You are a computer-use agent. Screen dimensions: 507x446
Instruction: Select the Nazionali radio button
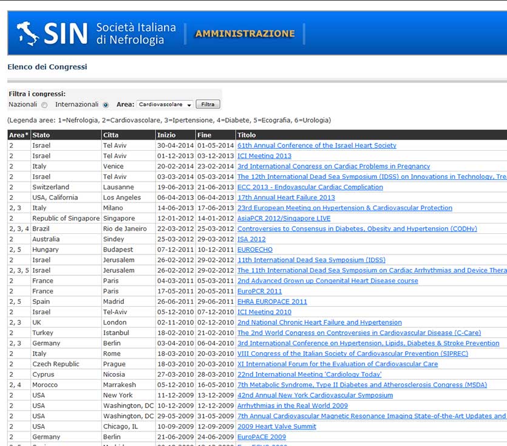44,105
